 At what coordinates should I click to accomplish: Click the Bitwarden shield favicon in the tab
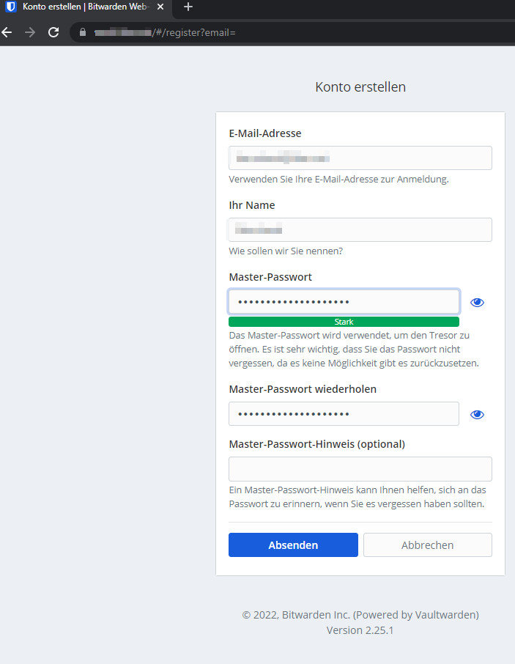tap(11, 7)
